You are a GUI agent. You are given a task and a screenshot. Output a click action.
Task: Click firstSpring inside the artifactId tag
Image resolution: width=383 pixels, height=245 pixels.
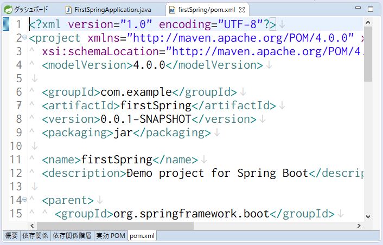coord(156,105)
